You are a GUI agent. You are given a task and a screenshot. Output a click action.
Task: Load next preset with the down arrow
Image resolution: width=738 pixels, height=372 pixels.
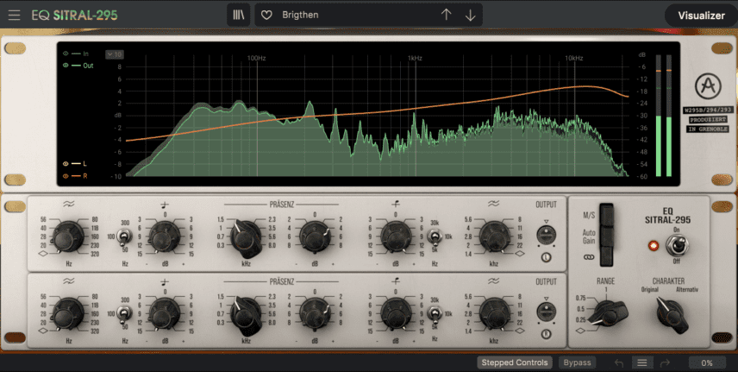(470, 15)
